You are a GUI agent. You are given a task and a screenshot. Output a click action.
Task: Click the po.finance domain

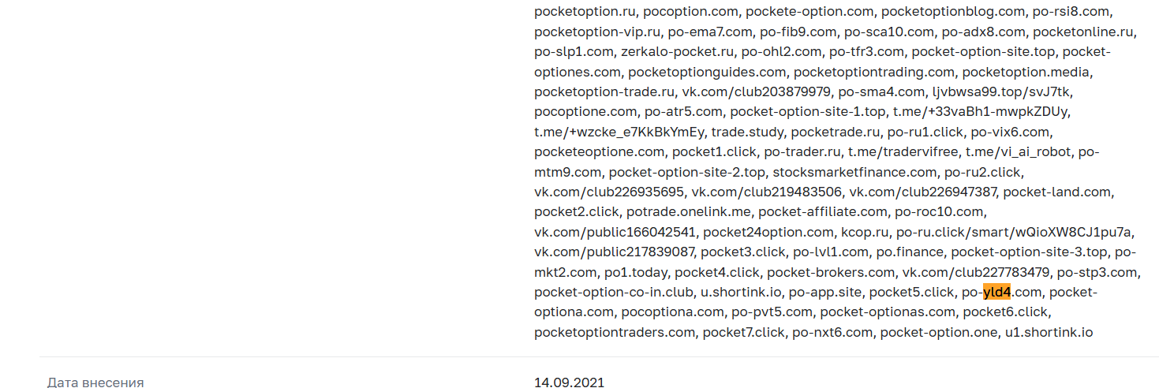coord(909,252)
